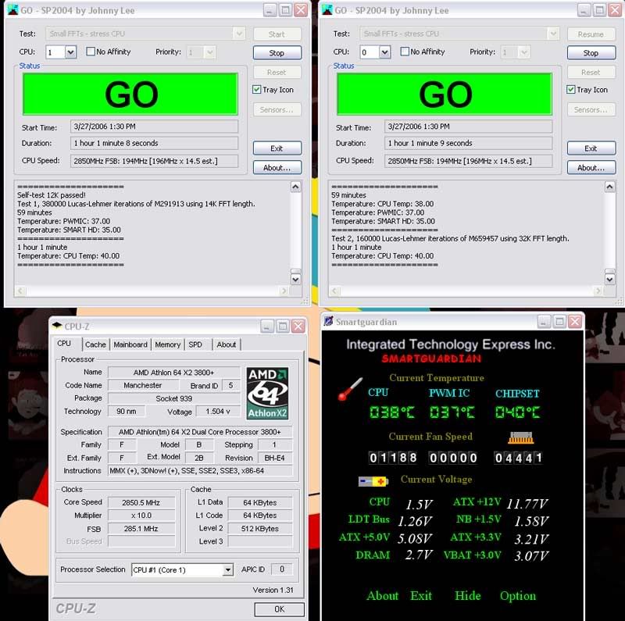
Task: Click the log scroll-down arrow in CPU 0 SP2004 window
Action: pos(610,280)
